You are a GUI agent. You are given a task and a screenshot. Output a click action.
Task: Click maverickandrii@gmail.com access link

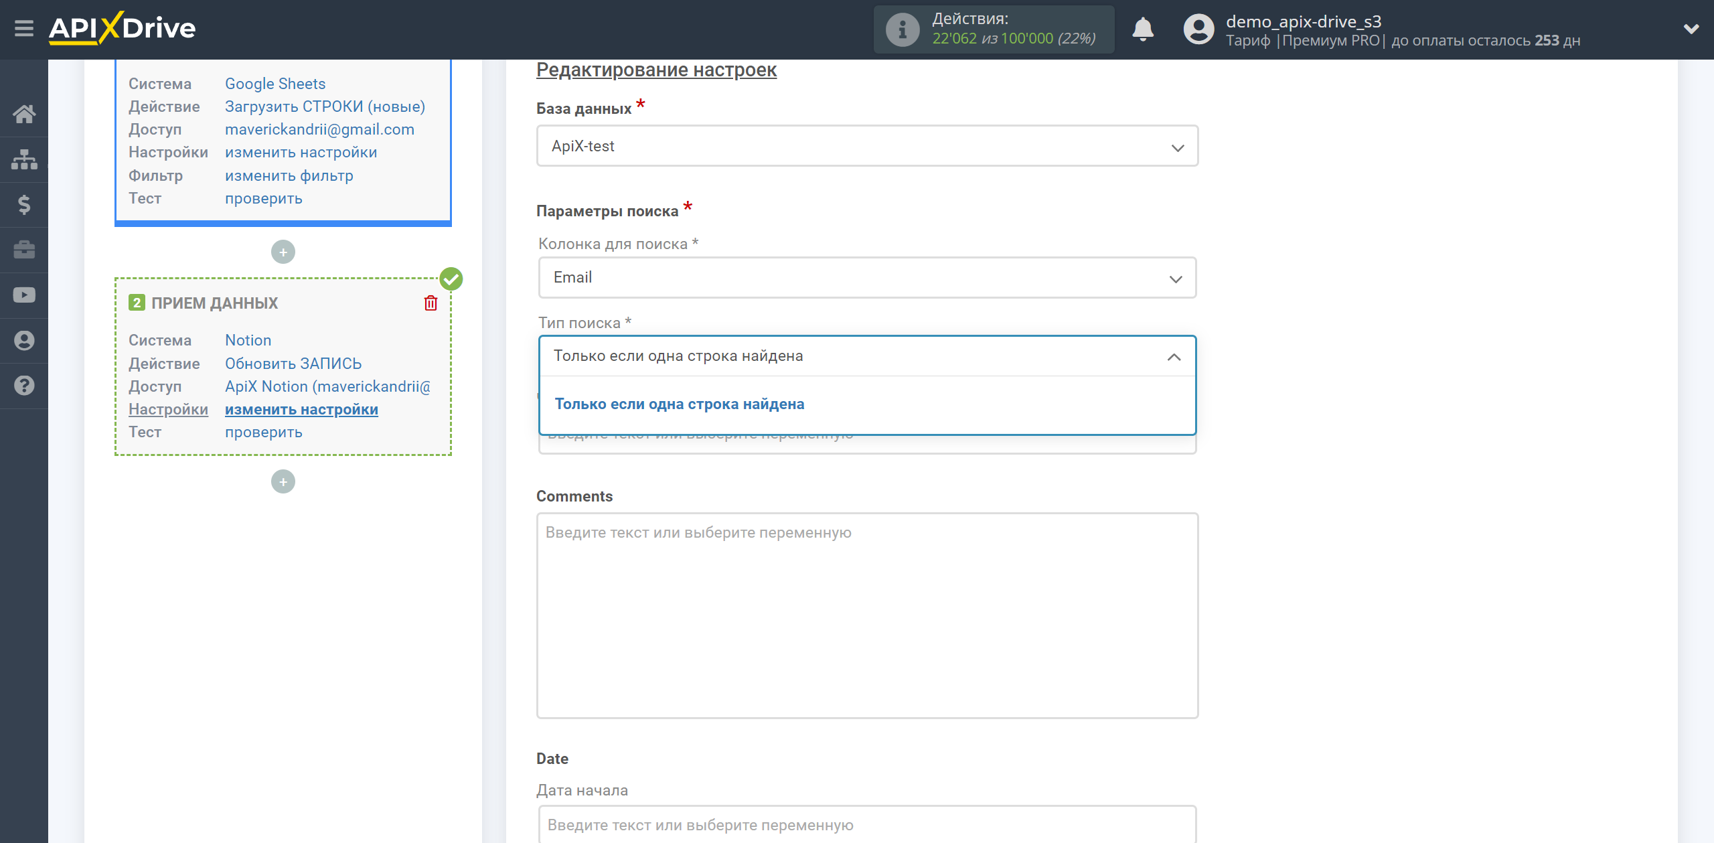coord(319,129)
